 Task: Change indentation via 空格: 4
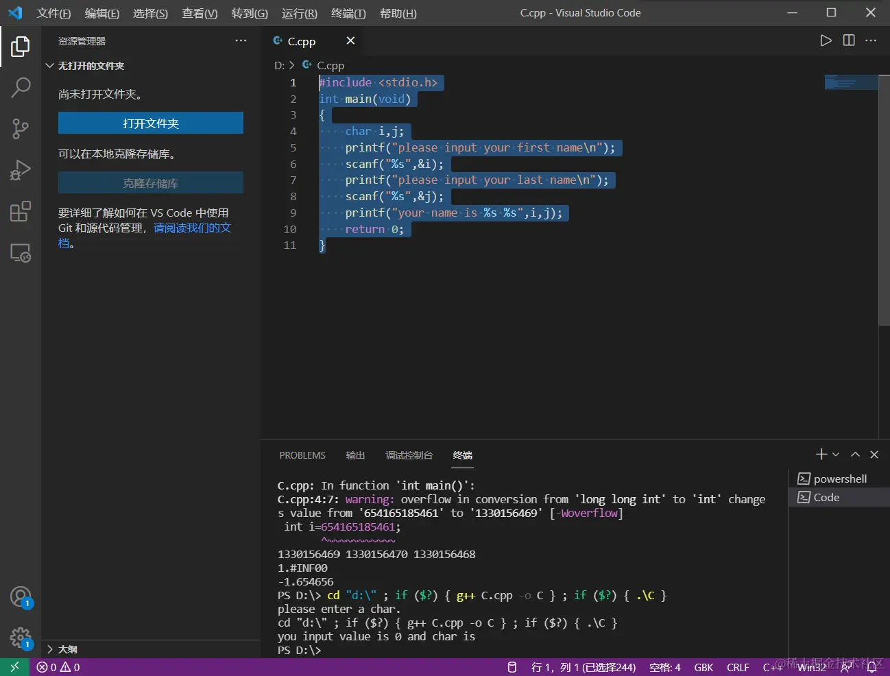coord(665,667)
